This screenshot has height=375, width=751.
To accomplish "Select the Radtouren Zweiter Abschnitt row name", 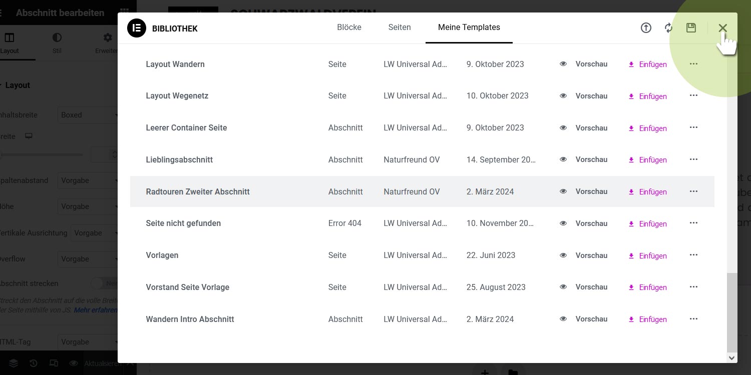I will [x=198, y=191].
